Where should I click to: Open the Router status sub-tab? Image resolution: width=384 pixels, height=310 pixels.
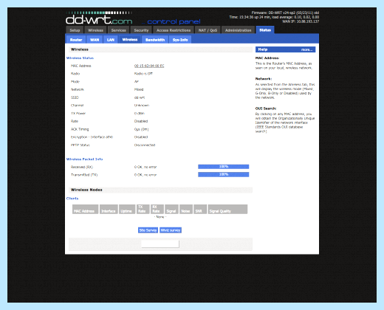(x=76, y=40)
